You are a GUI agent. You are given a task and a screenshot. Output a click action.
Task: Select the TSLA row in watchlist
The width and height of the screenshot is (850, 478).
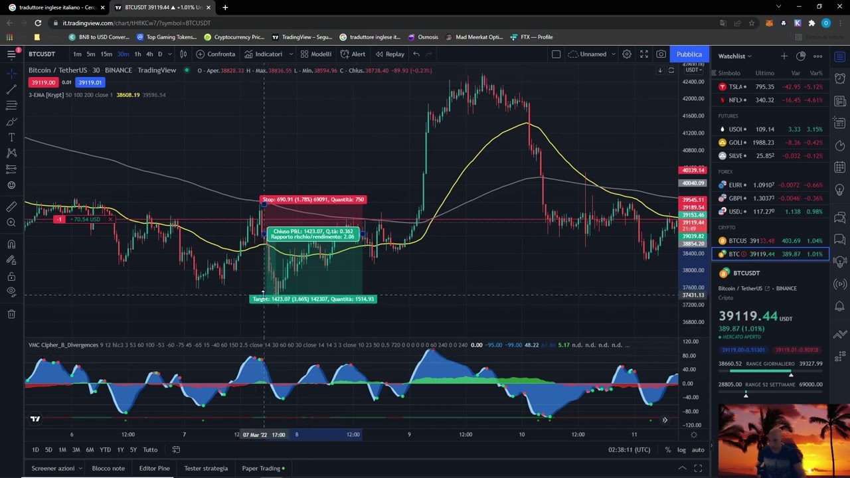(770, 86)
